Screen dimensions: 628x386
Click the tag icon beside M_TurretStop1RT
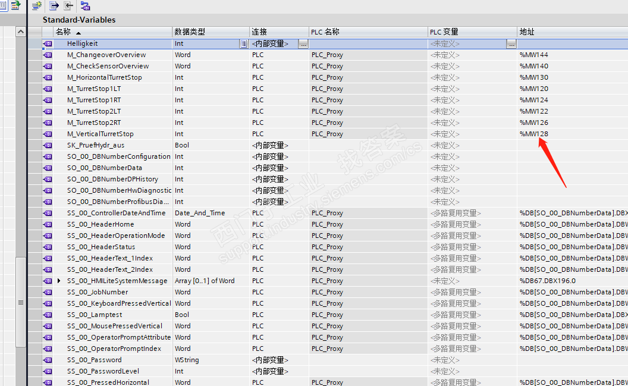coord(48,100)
